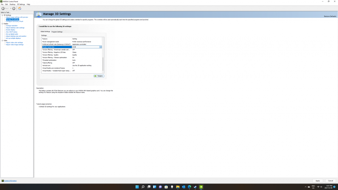This screenshot has height=190, width=338.
Task: Open the Back history dropdown arrow
Action: point(11,8)
